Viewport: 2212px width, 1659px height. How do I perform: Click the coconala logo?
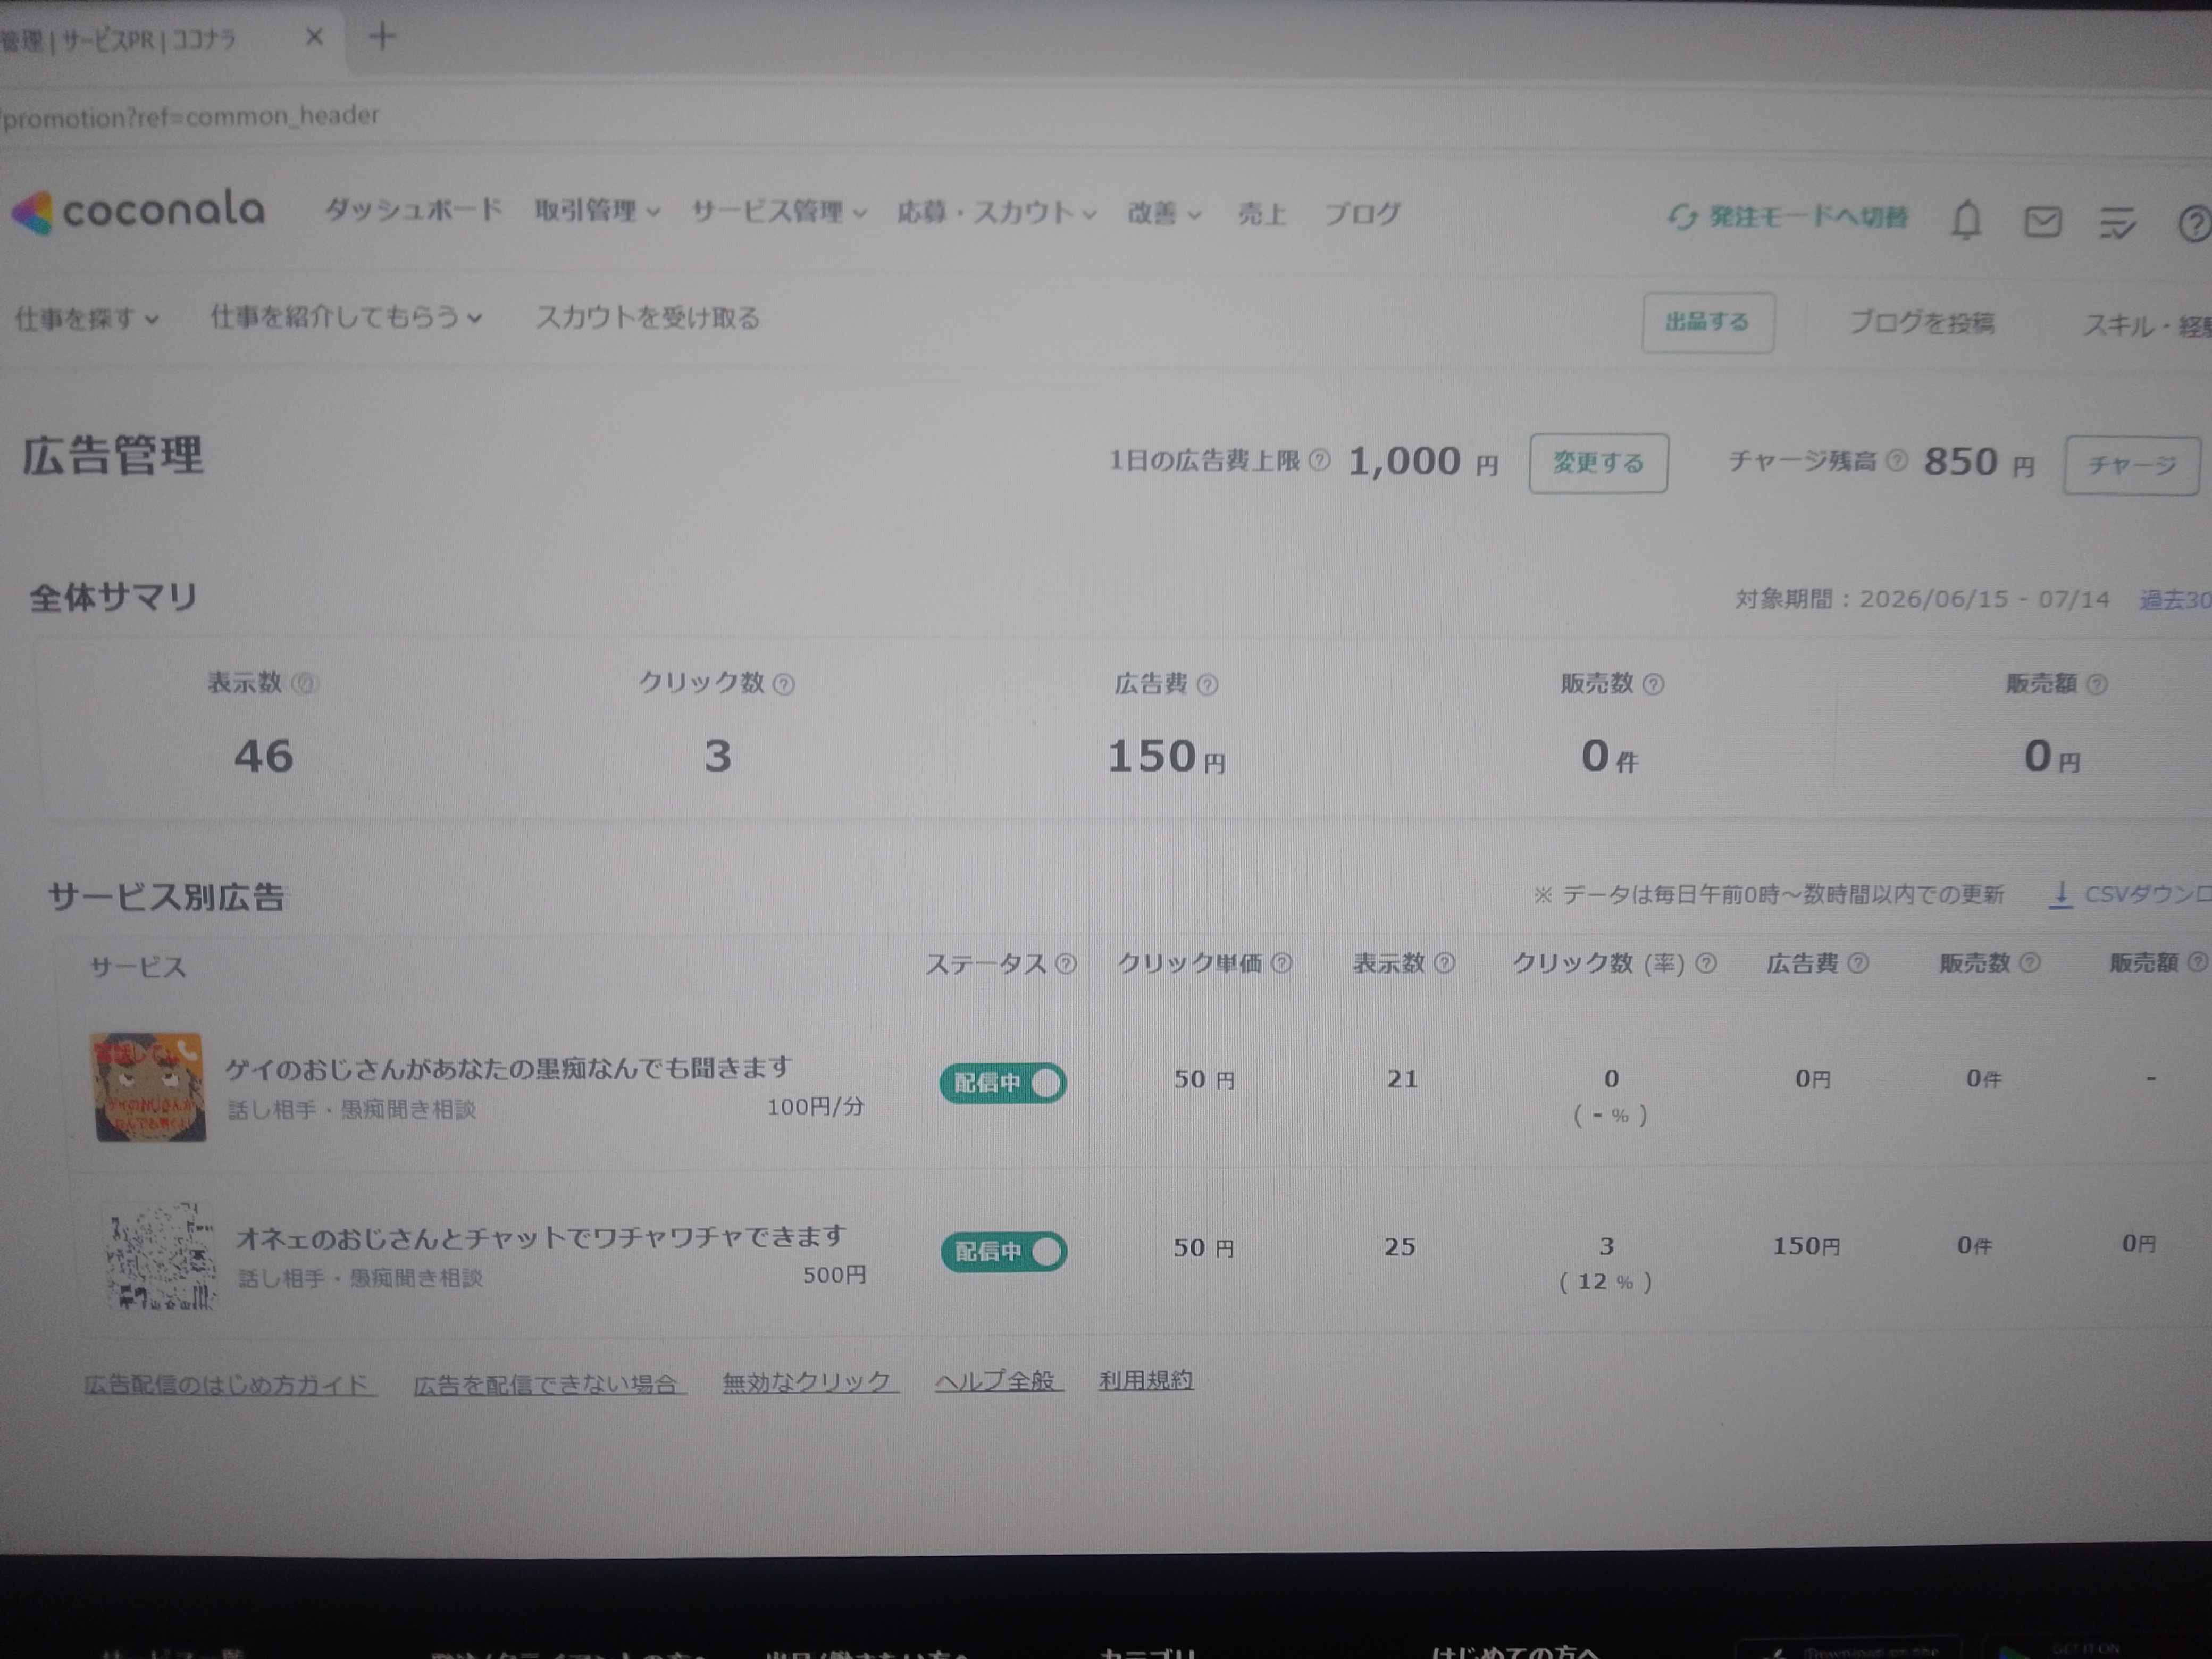(x=138, y=211)
